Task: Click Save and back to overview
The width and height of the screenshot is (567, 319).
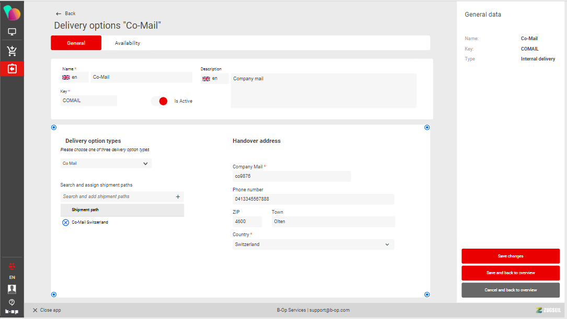Action: [510, 273]
